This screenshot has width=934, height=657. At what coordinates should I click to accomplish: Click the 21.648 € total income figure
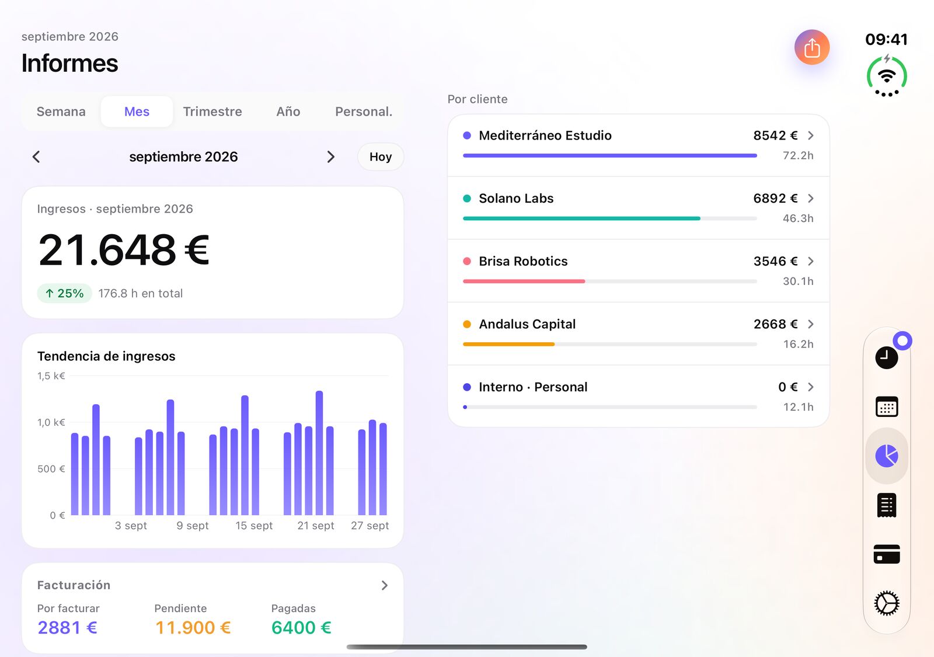[124, 250]
